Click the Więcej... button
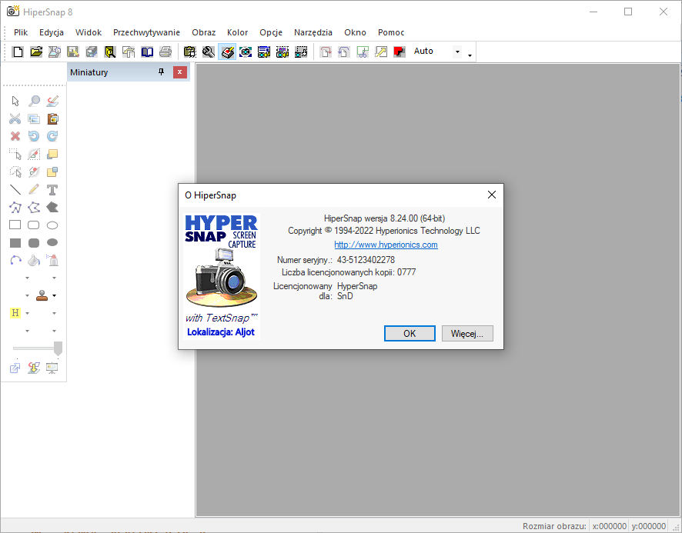Screen dimensions: 682x533 [467, 334]
